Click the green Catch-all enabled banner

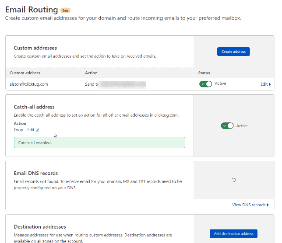pos(99,142)
